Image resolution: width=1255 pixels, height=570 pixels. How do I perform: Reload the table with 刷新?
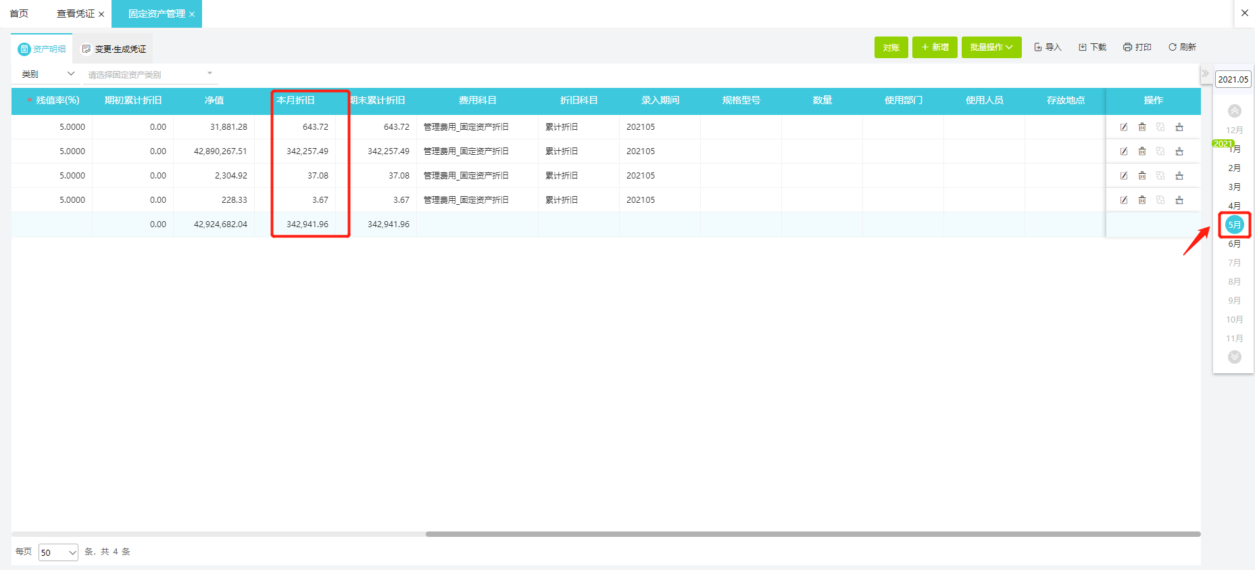pyautogui.click(x=1182, y=47)
